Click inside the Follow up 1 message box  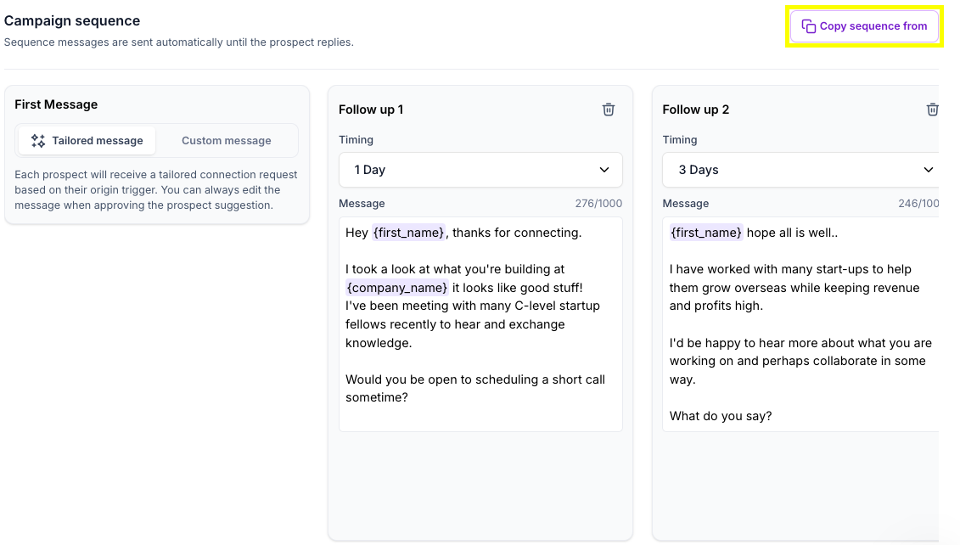(x=480, y=416)
